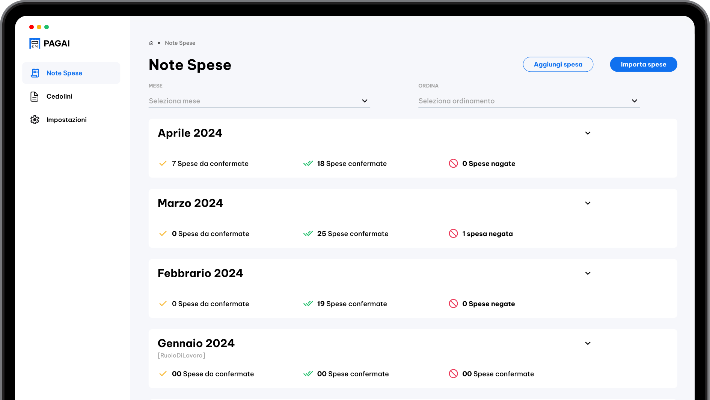Click Note Spese breadcrumb link
Screen dimensions: 710x400
point(180,43)
